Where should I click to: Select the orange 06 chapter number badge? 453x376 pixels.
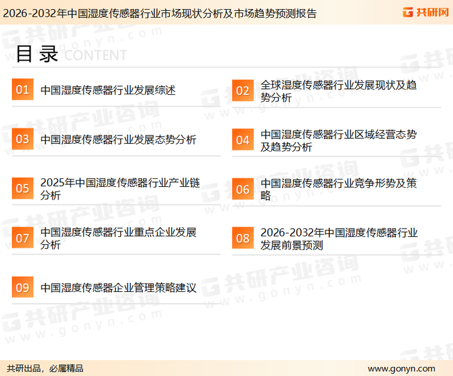pyautogui.click(x=243, y=189)
